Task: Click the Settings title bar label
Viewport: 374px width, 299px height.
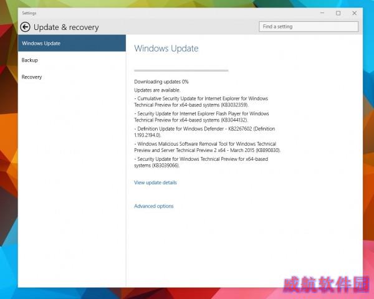Action: point(29,13)
